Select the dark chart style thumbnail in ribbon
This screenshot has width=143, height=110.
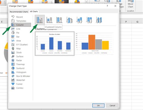pos(62,2)
